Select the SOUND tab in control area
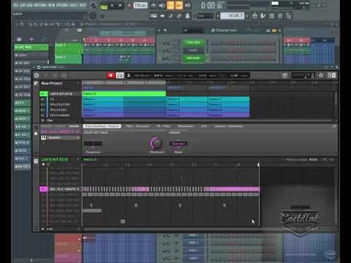 [x=74, y=126]
